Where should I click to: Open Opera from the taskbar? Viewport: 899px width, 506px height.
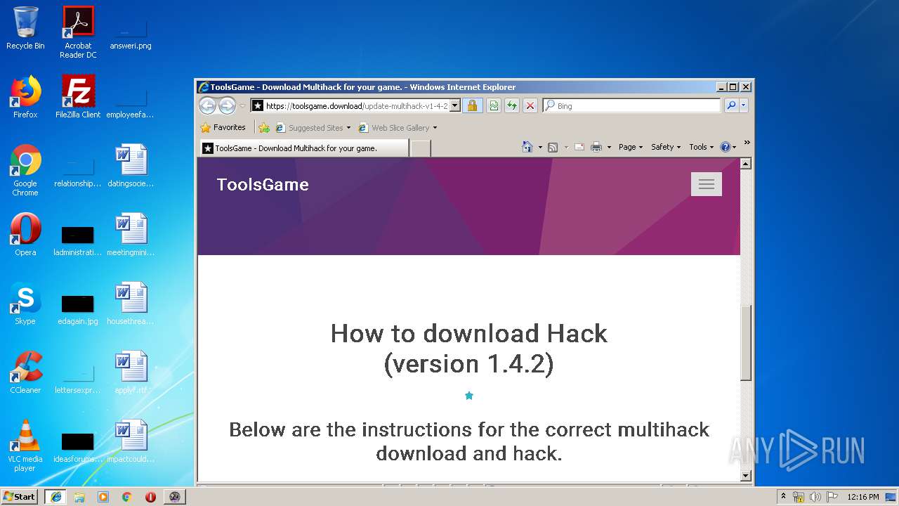[x=150, y=497]
